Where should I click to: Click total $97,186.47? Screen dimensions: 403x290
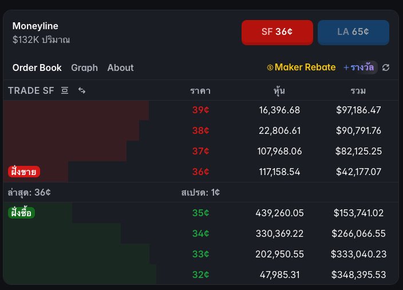358,110
